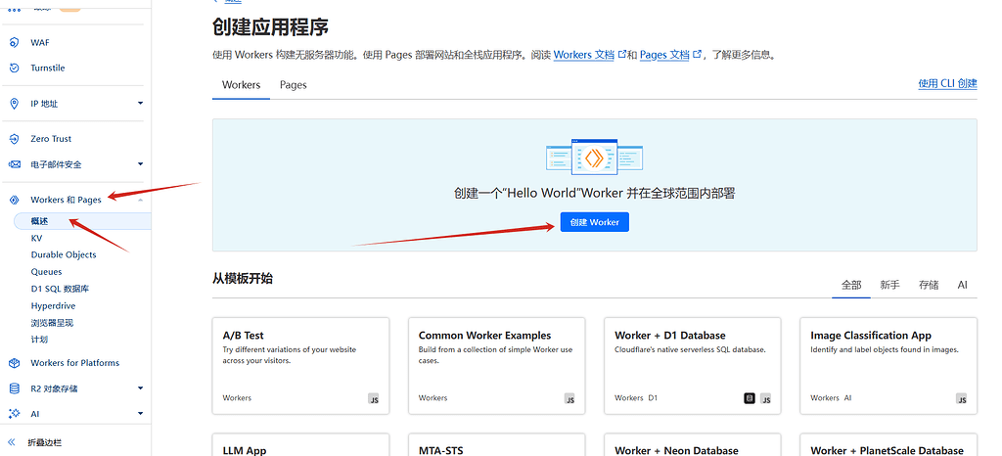Click the Workers 和 Pages diamond icon

point(14,200)
